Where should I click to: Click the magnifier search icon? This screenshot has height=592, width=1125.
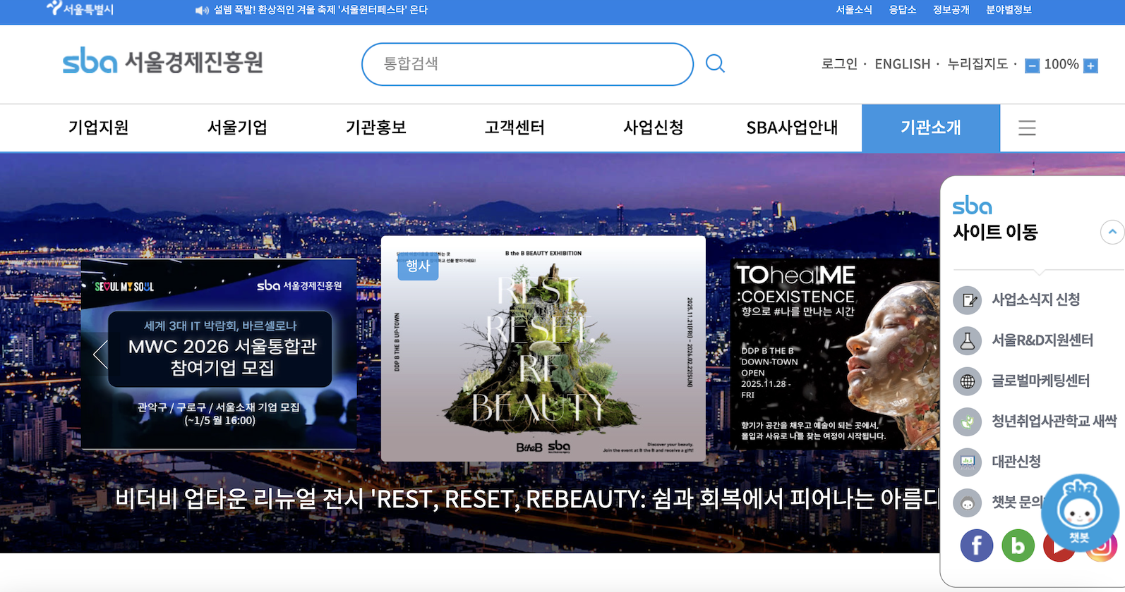point(715,63)
